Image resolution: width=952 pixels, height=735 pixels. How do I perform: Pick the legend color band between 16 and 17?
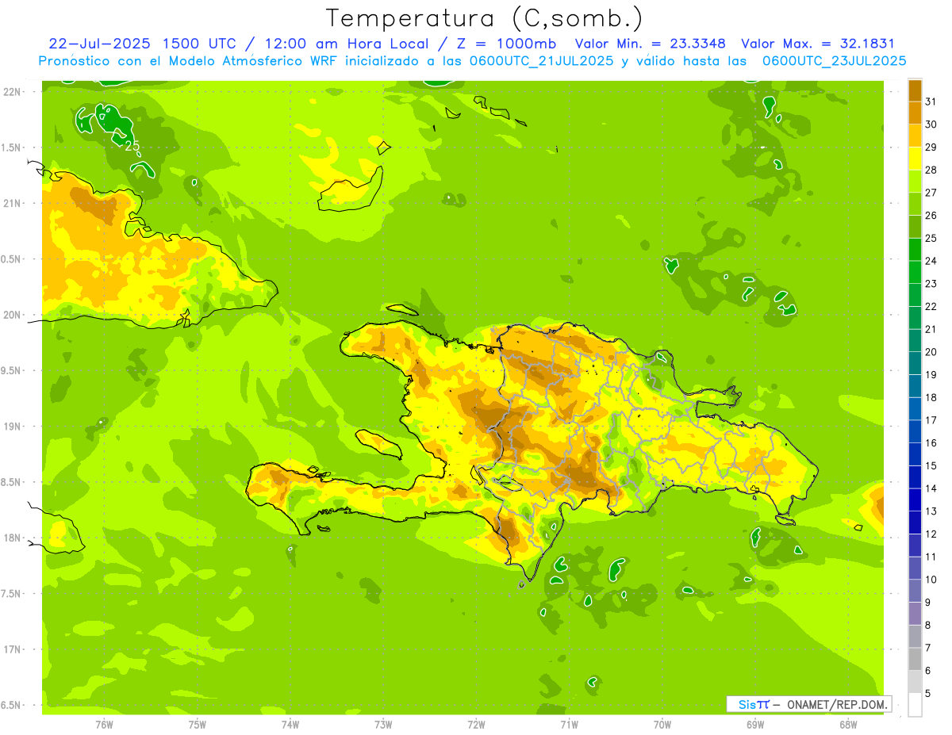(915, 432)
